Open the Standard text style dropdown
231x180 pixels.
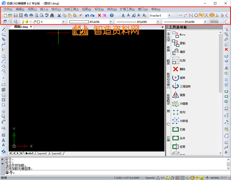click(x=169, y=15)
